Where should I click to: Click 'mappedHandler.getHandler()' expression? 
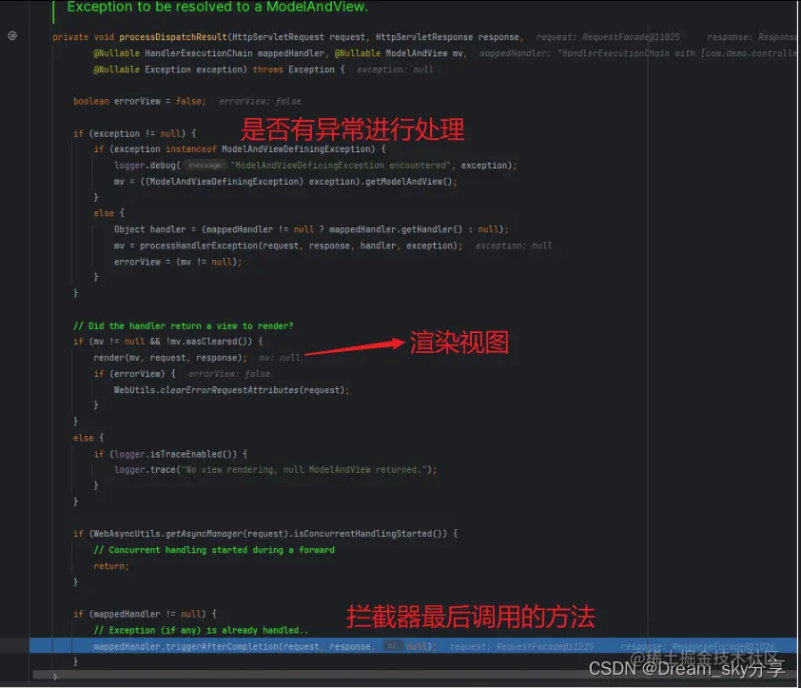click(396, 229)
